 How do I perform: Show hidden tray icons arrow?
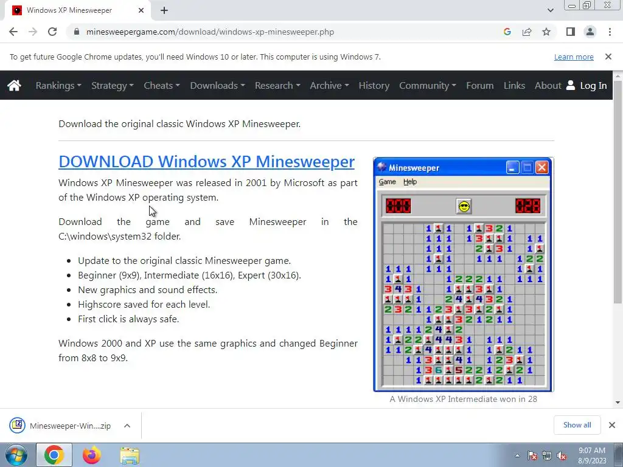(x=517, y=455)
